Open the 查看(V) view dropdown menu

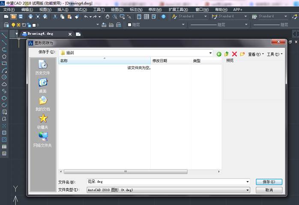click(x=256, y=54)
